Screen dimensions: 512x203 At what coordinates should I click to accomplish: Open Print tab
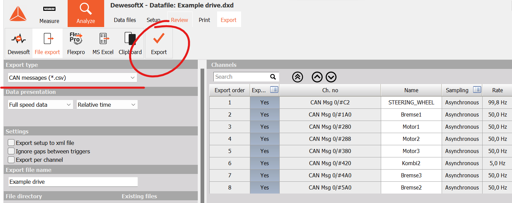(205, 20)
